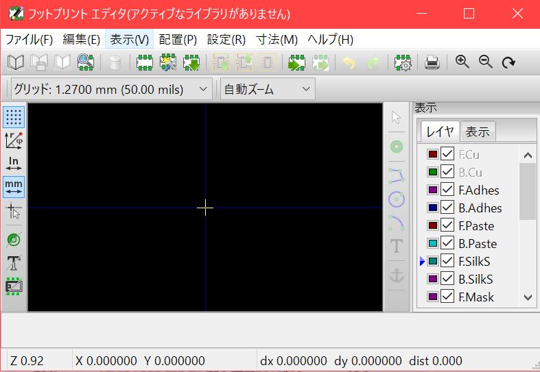This screenshot has width=540, height=372.
Task: Open the グリッド 1.2700 mm dropdown
Action: (x=112, y=89)
